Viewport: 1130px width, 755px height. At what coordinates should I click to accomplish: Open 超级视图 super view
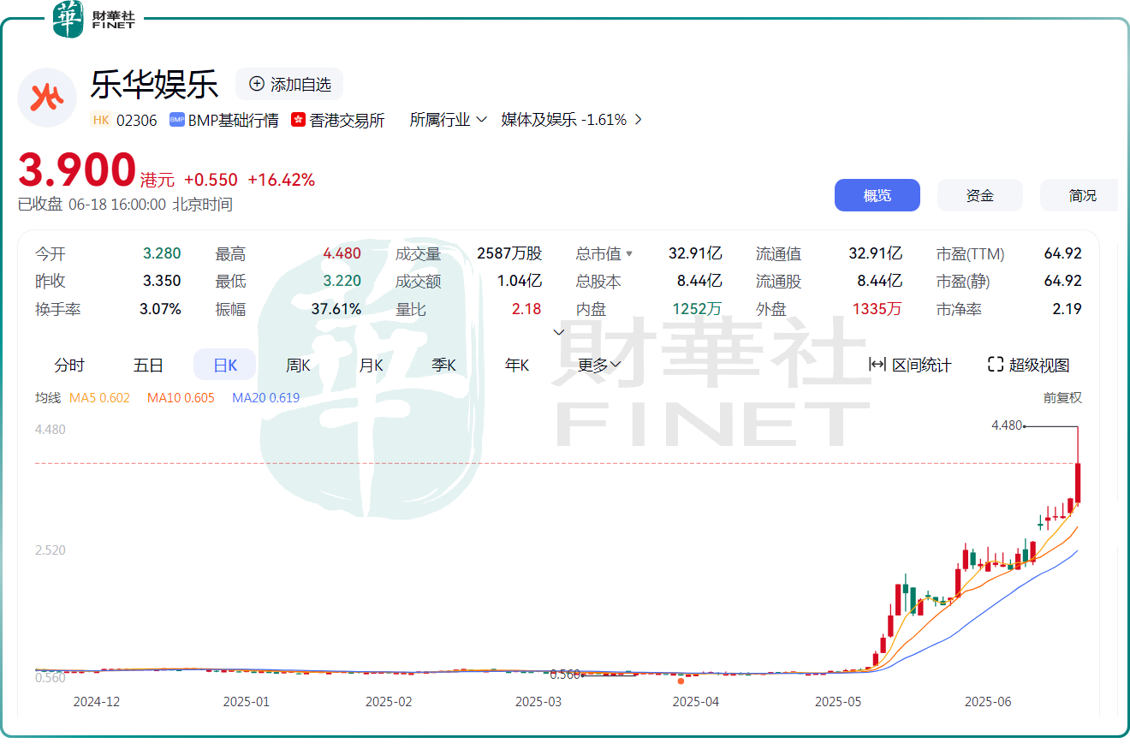[x=1029, y=365]
